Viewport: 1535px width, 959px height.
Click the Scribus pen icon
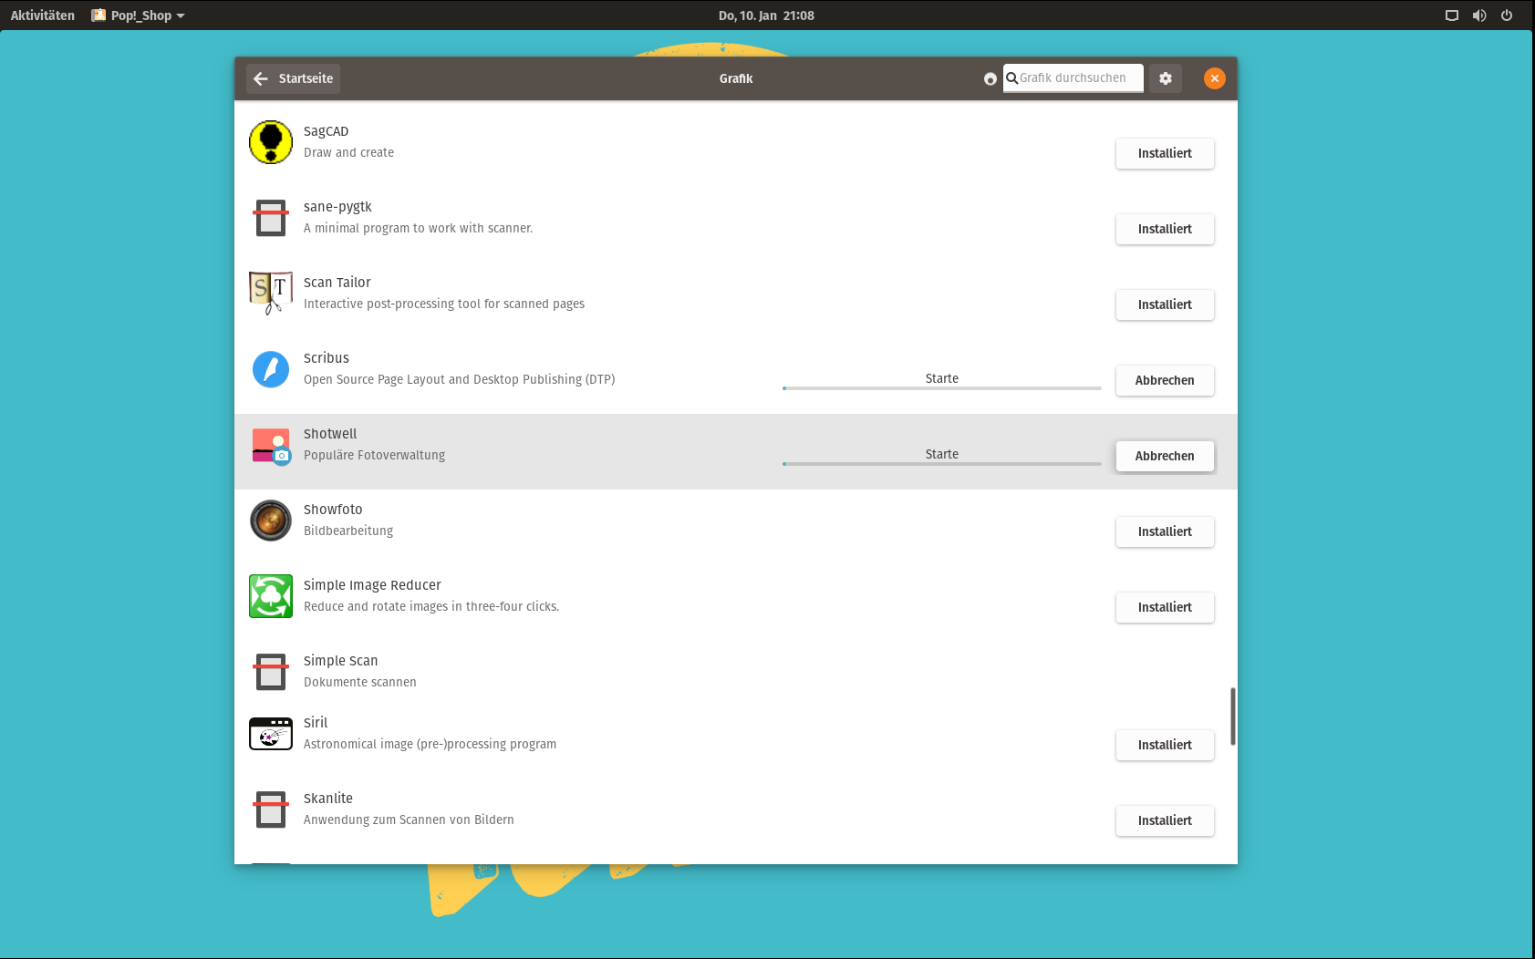tap(271, 369)
